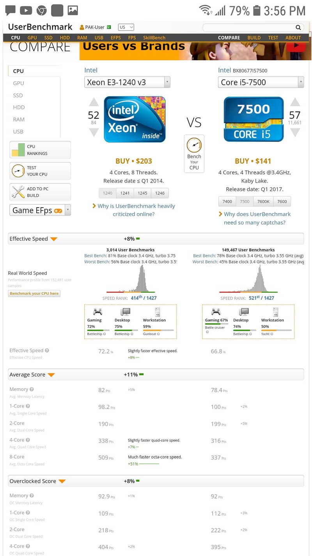Select USB in the left sidebar
The height and width of the screenshot is (556, 312).
coord(18,131)
